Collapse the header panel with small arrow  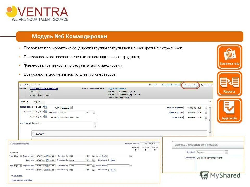[210, 102]
